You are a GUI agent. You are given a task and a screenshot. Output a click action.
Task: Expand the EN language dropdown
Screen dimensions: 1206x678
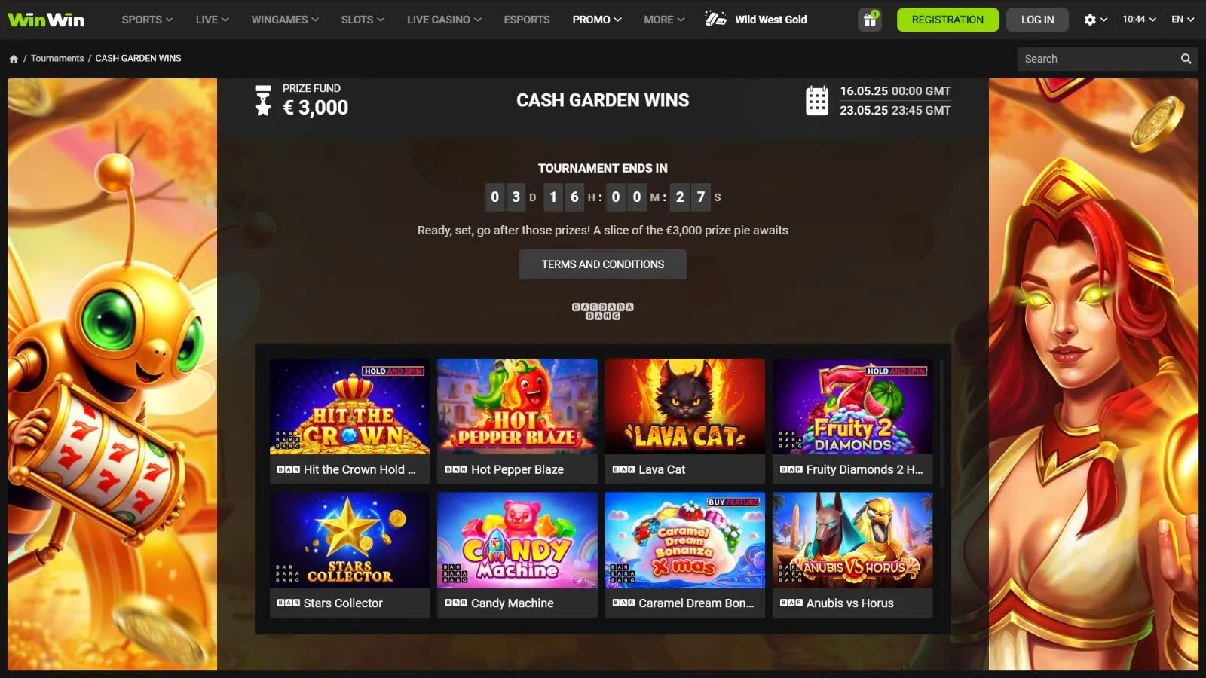(x=1183, y=20)
